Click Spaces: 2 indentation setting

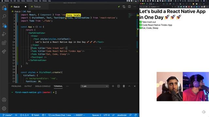[x=97, y=115]
